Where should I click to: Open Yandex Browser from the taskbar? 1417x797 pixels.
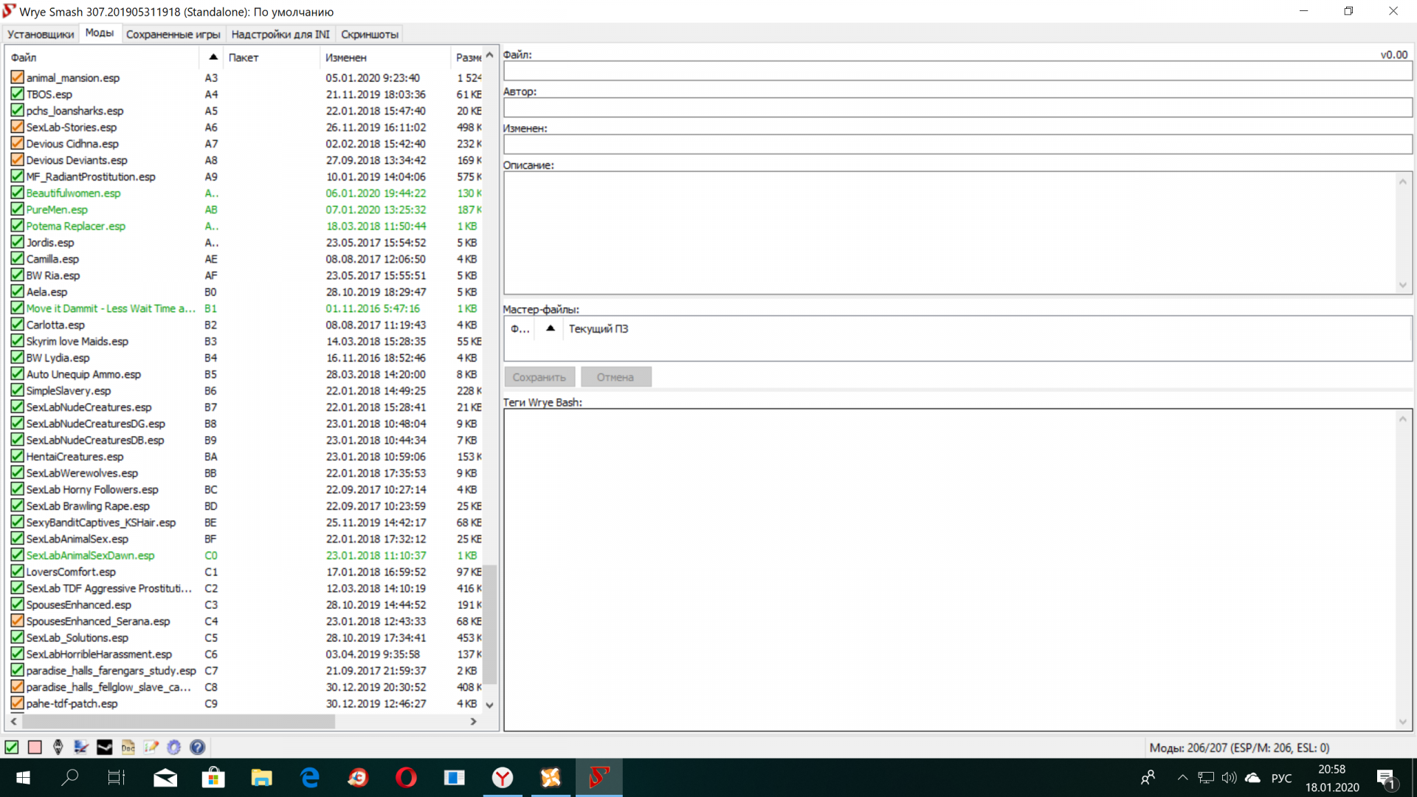point(503,777)
